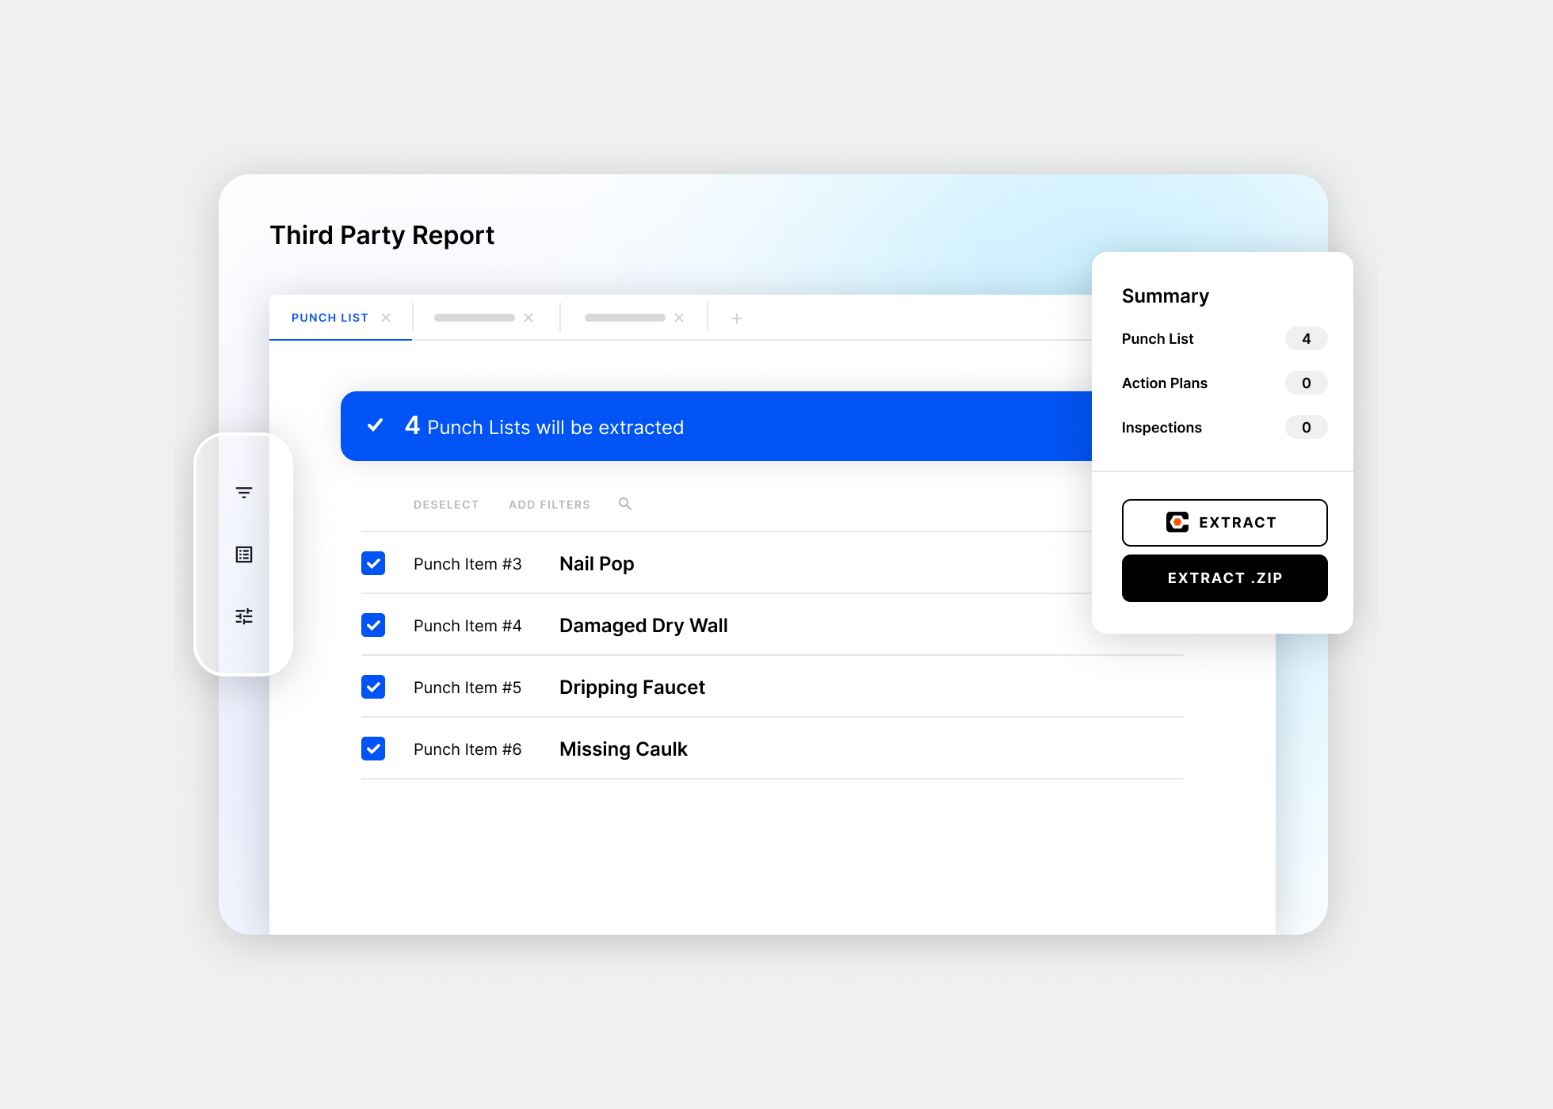Screen dimensions: 1553x1109
Task: Toggle Punch Item #5 Dripping Faucet checkbox
Action: [373, 687]
